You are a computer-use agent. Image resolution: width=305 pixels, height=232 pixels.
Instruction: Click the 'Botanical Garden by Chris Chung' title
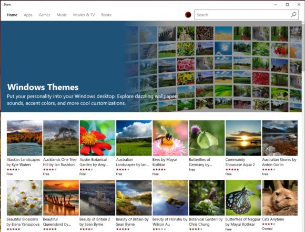pos(206,221)
